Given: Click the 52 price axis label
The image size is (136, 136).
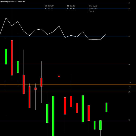Looking at the screenshot, I should coord(129,8).
